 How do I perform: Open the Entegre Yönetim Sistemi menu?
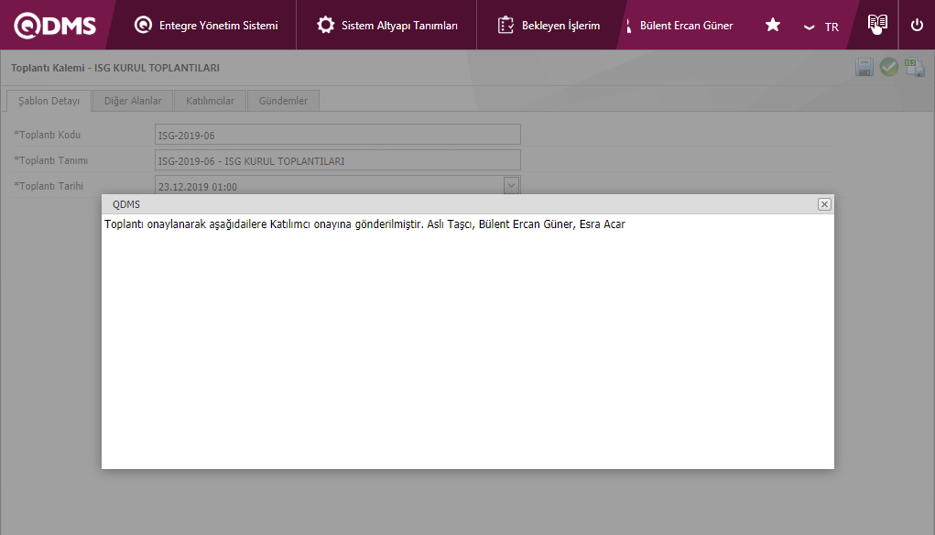pos(206,26)
